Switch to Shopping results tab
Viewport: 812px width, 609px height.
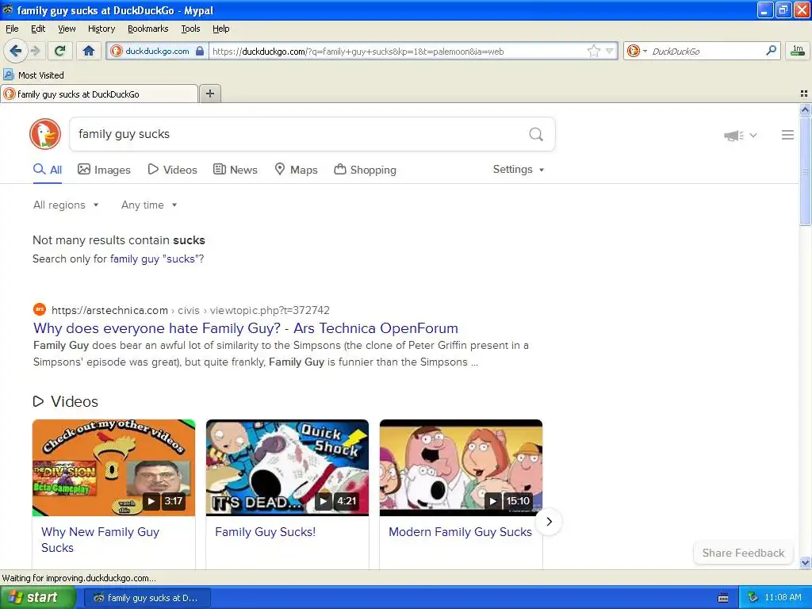tap(365, 170)
